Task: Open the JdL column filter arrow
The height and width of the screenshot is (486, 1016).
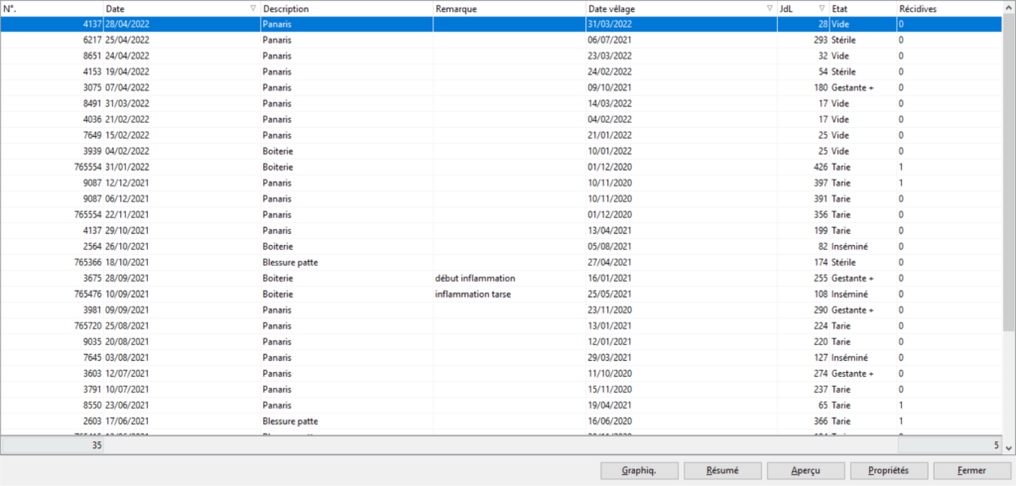Action: click(821, 8)
